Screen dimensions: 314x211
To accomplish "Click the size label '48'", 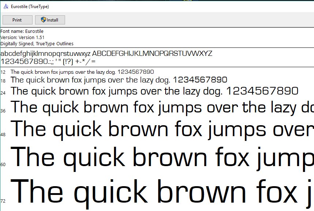I will point(3,135).
